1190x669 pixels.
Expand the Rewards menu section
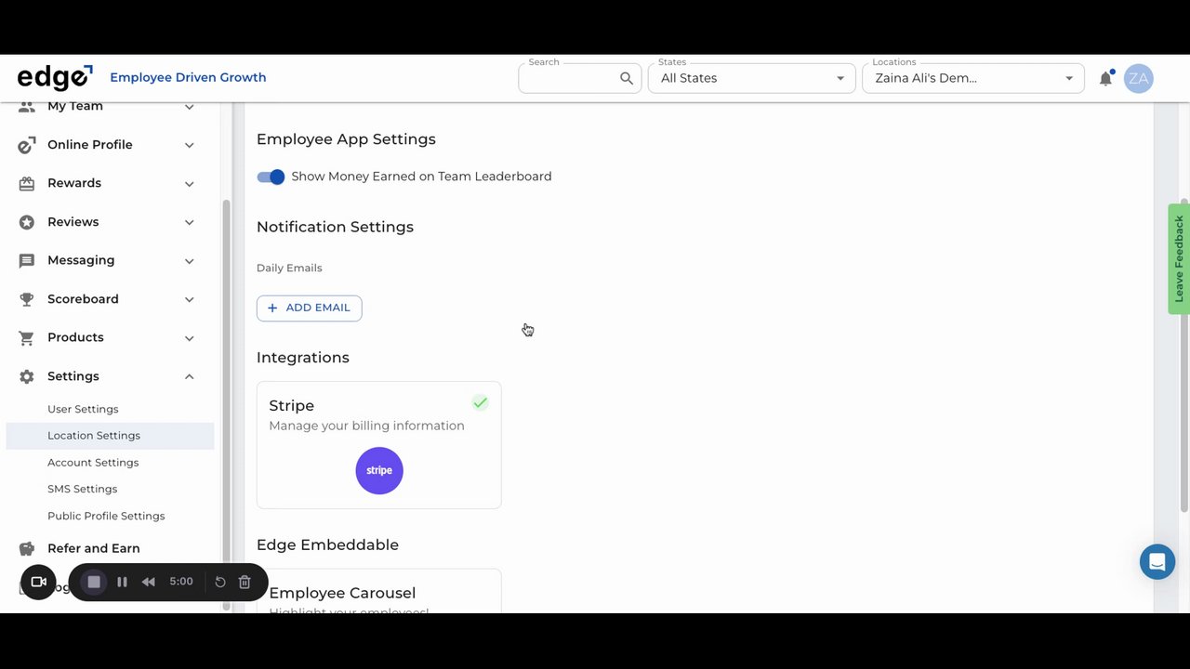click(189, 183)
